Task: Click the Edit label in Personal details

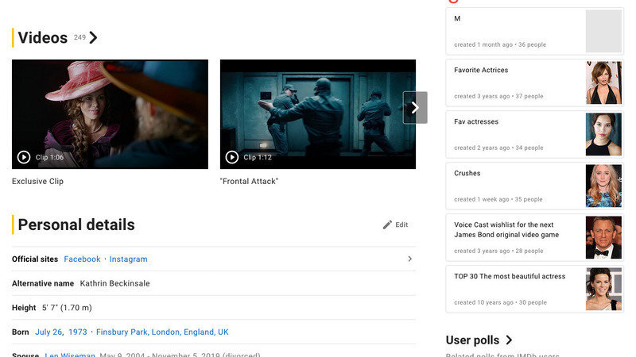Action: [401, 225]
